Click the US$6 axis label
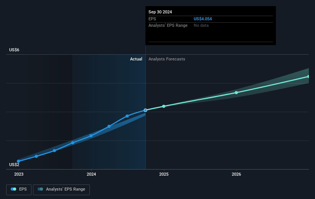 coord(14,50)
